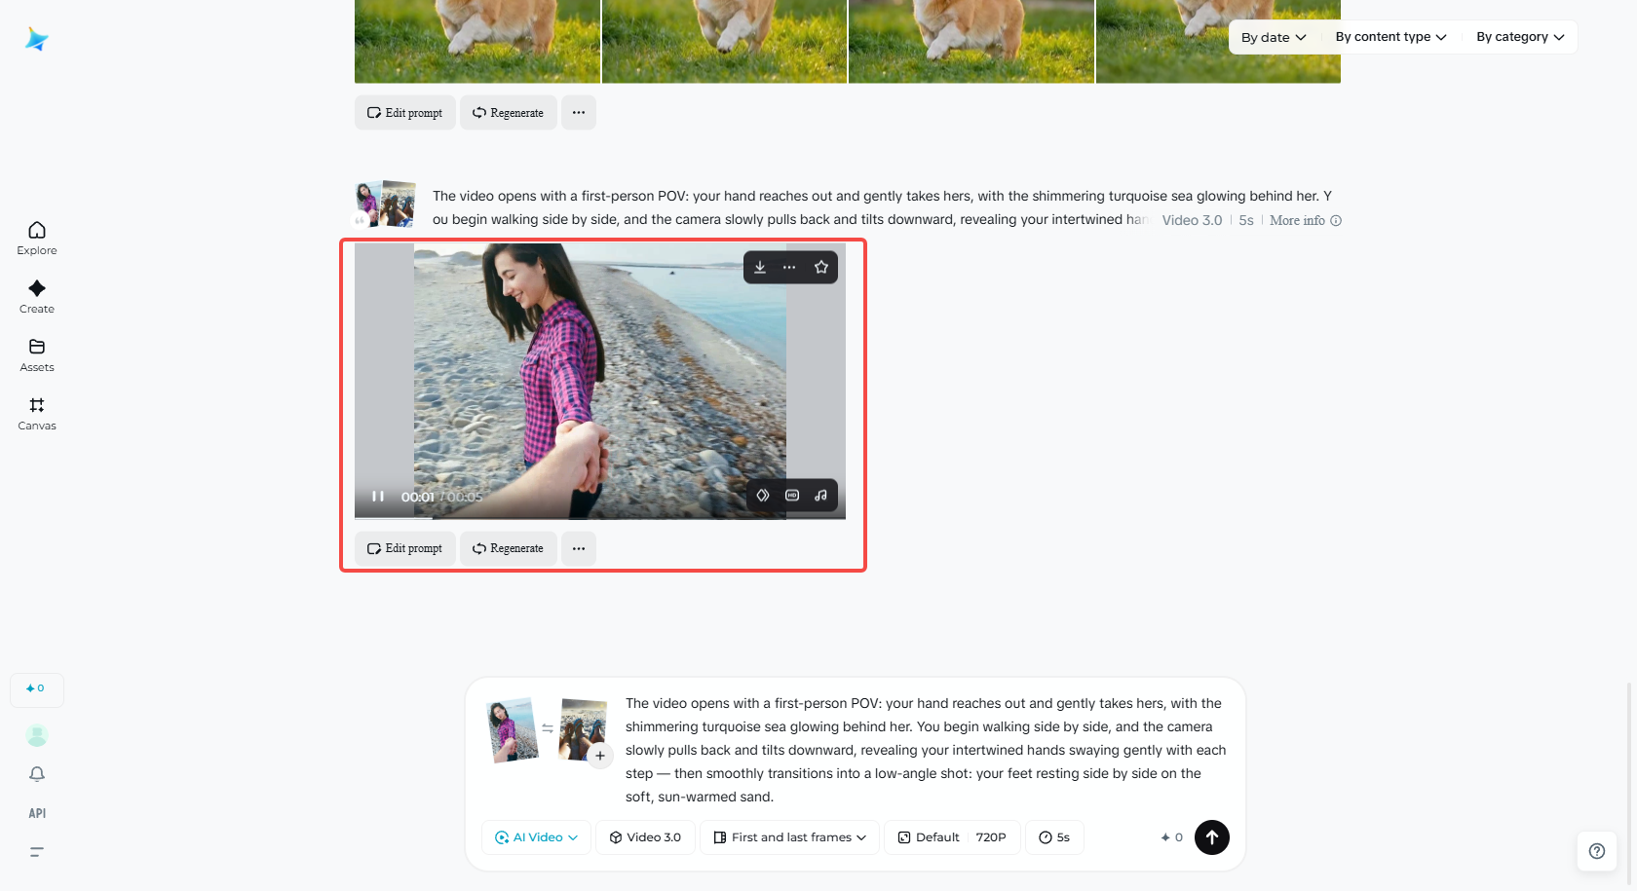
Task: Click the diamond frame icon on the video
Action: 763,496
